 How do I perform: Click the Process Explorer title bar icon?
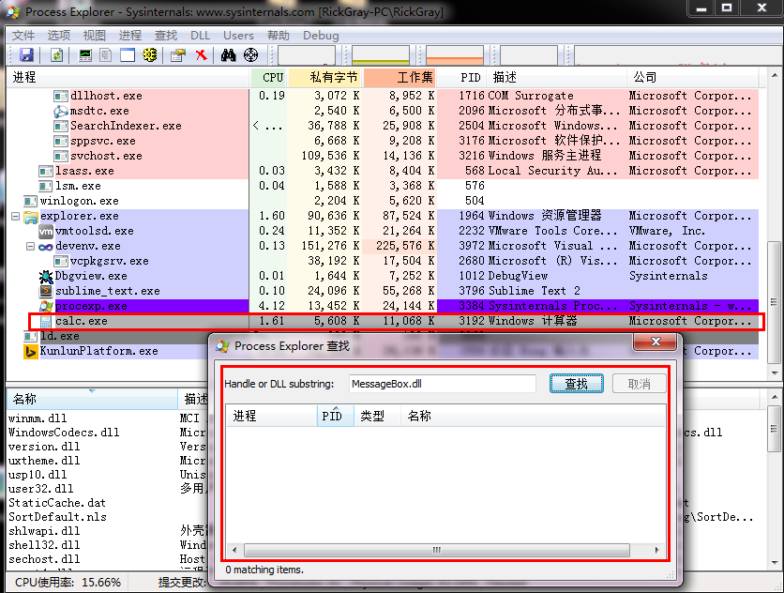(13, 12)
